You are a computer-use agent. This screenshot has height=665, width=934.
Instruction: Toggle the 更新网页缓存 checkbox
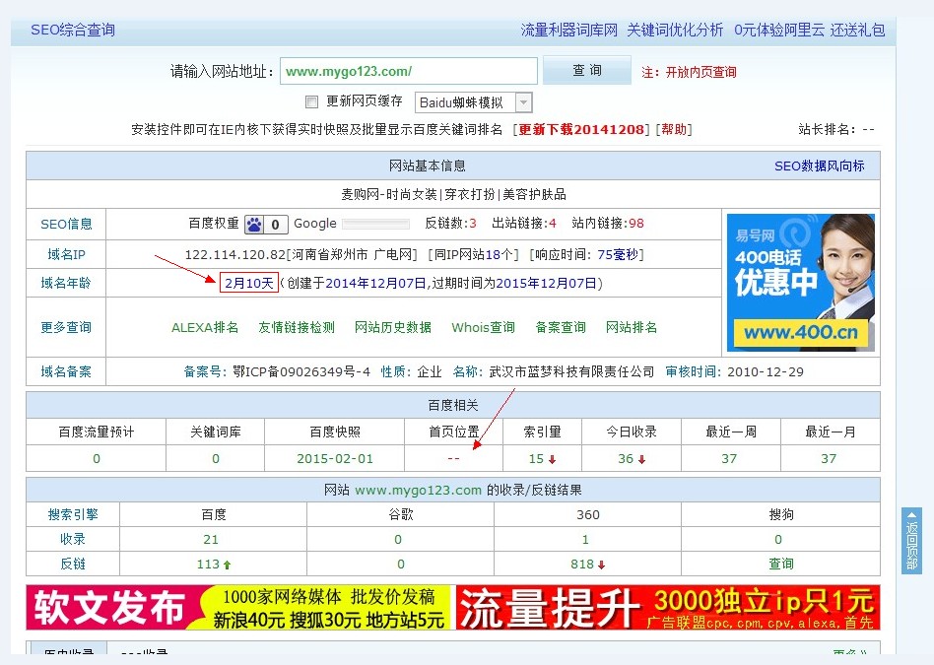(311, 101)
